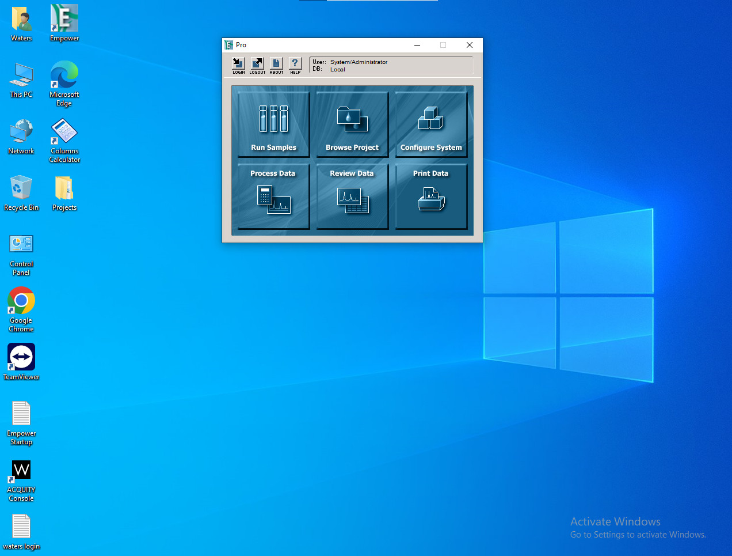Select the Empower Startup text file

pos(22,423)
